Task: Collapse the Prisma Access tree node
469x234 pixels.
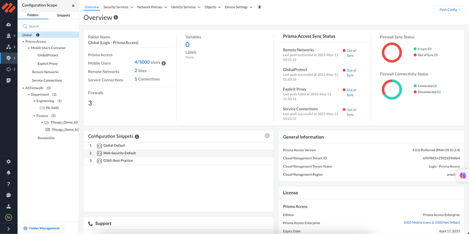Action: (23, 41)
